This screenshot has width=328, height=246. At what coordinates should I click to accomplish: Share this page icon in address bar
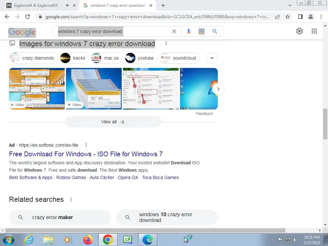(x=277, y=17)
